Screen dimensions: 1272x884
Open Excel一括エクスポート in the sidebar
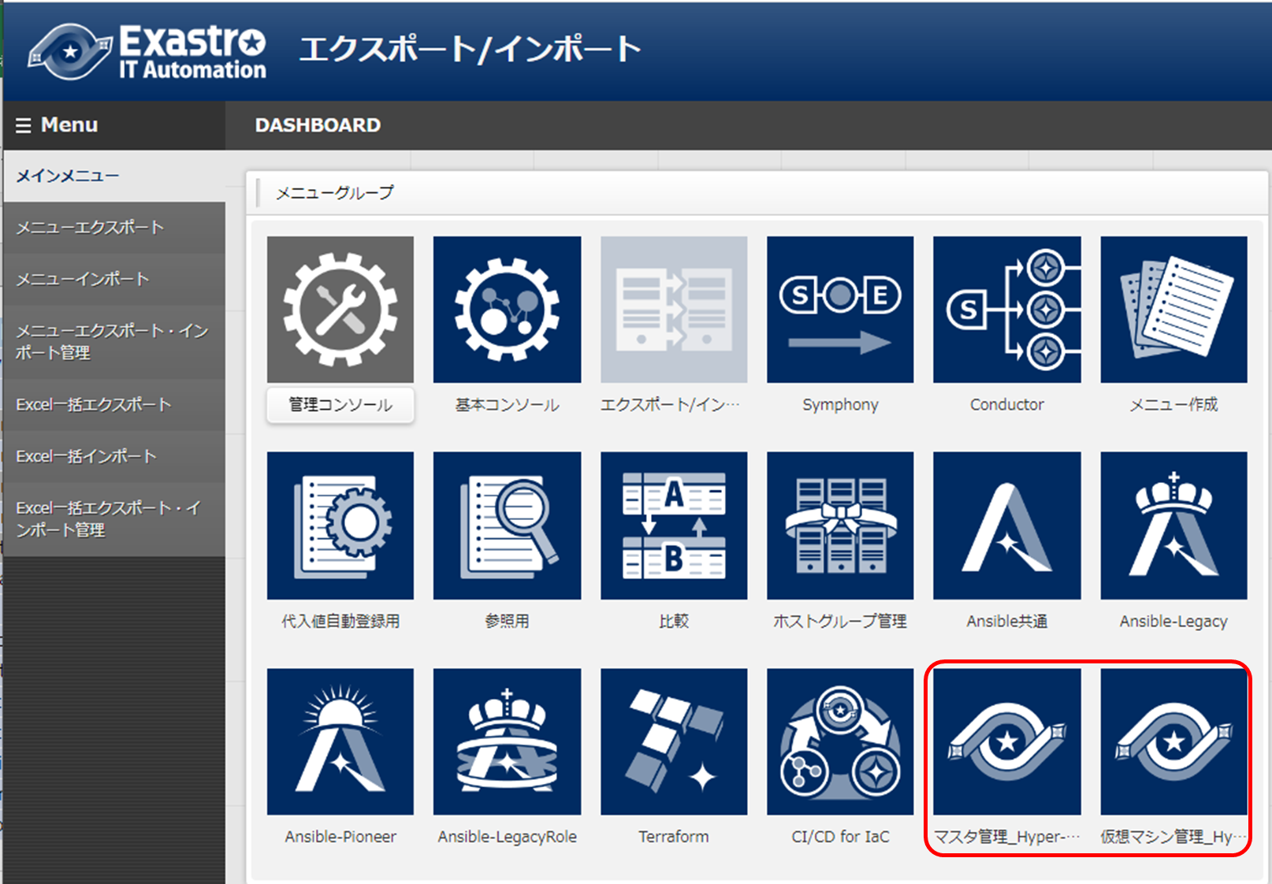pos(114,405)
